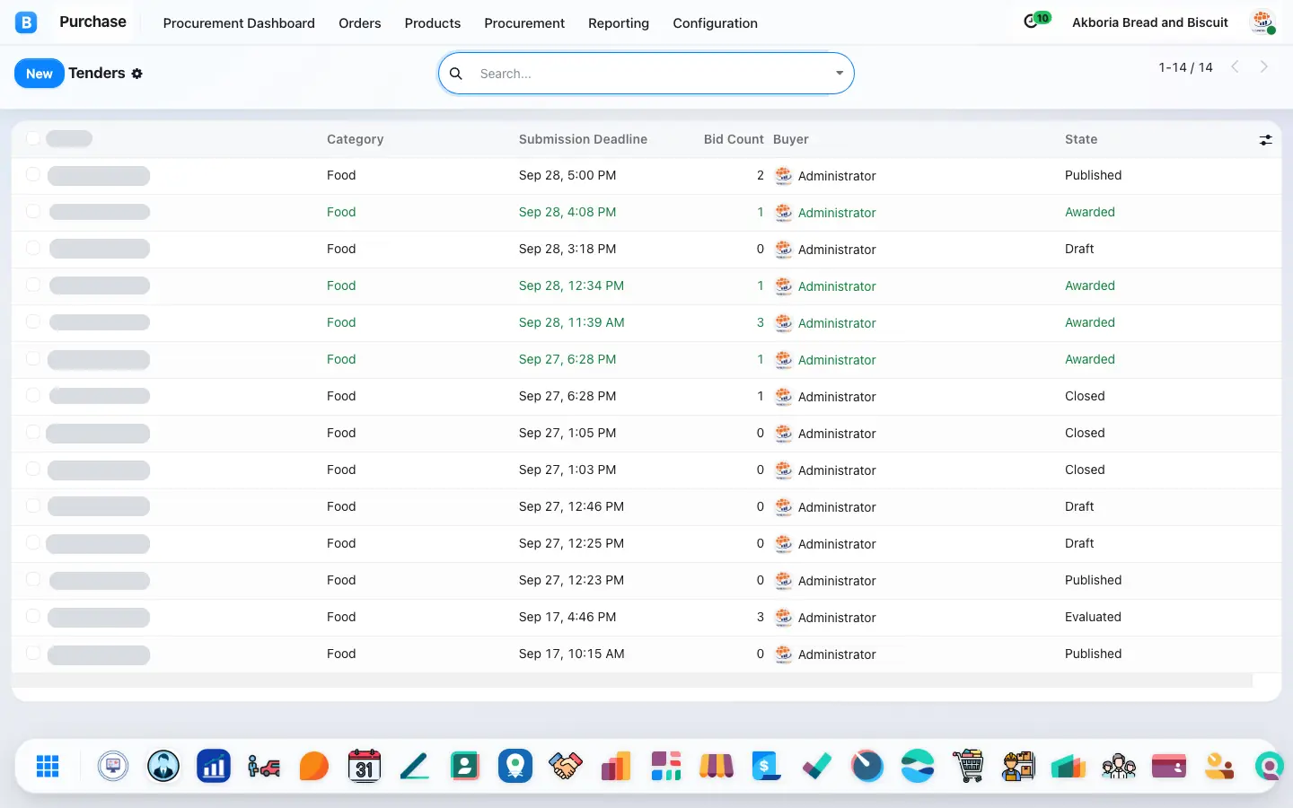Open the Orders menu

point(359,23)
